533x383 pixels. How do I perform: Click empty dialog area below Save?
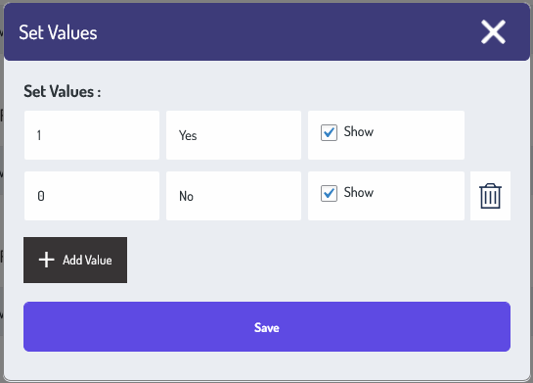click(x=267, y=365)
